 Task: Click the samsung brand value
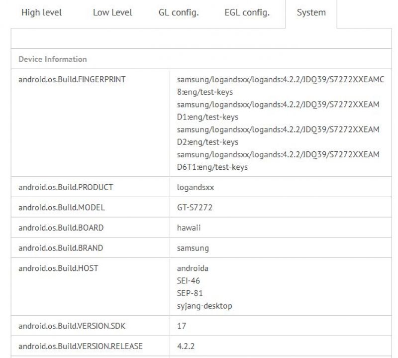point(193,248)
